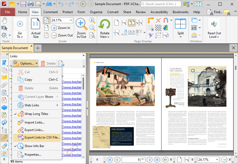Click the Zoom Out button
238x164 pixels.
pos(62,35)
